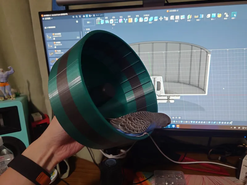
Task: Open the Design workspace dropdown button
Action: coord(89,22)
